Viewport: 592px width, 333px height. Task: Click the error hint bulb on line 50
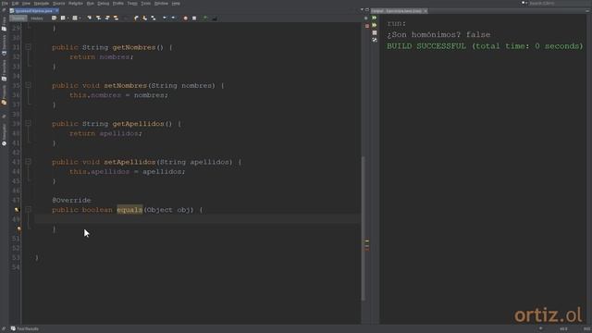tap(18, 228)
